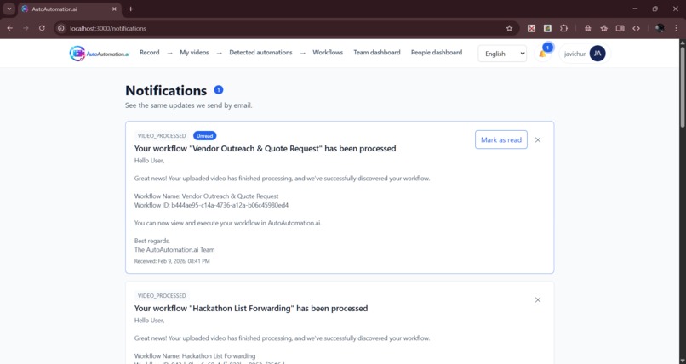Open the notifications bell icon

tap(542, 54)
